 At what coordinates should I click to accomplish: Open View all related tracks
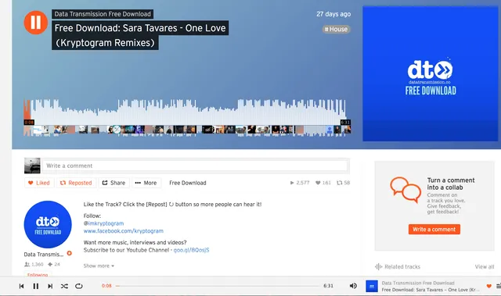tap(485, 266)
